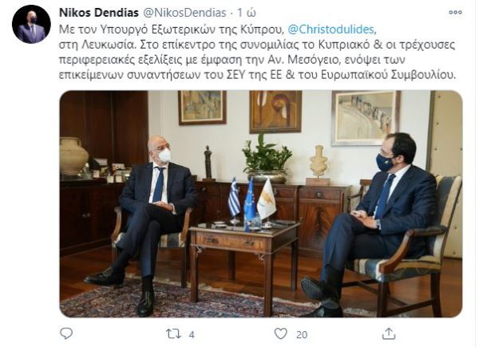
Task: Select the tweet's Greek text body
Action: [257, 52]
